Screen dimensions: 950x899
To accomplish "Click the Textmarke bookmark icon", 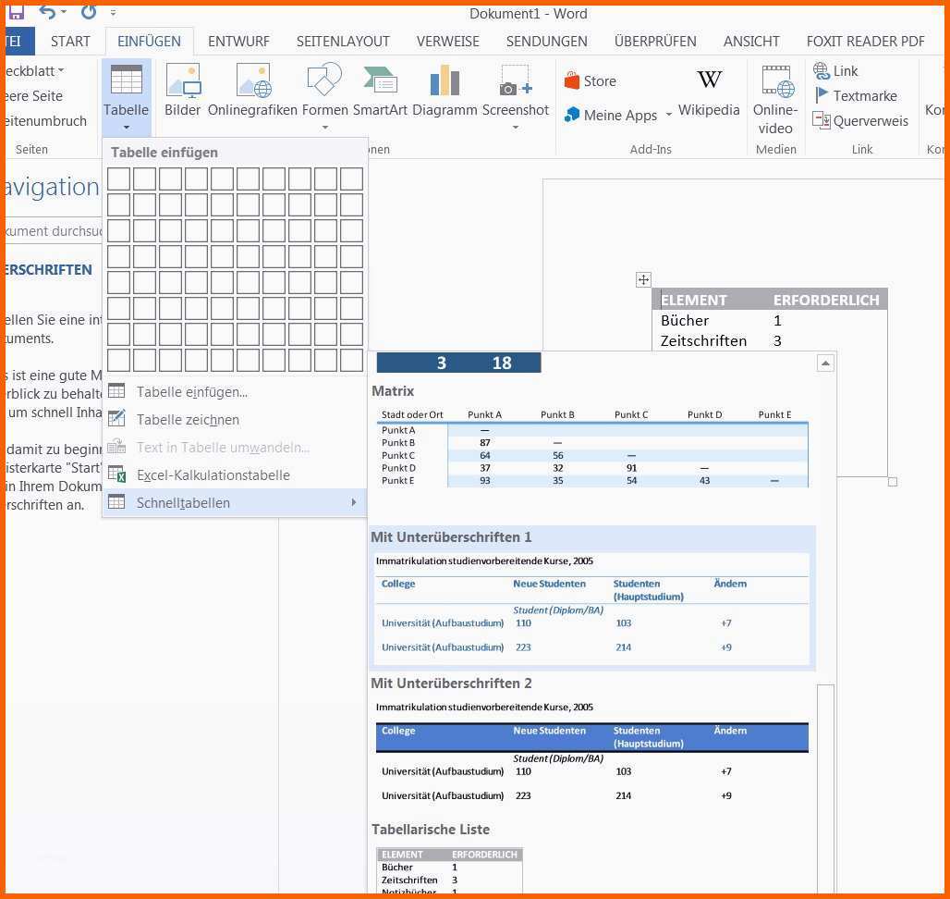I will point(822,95).
